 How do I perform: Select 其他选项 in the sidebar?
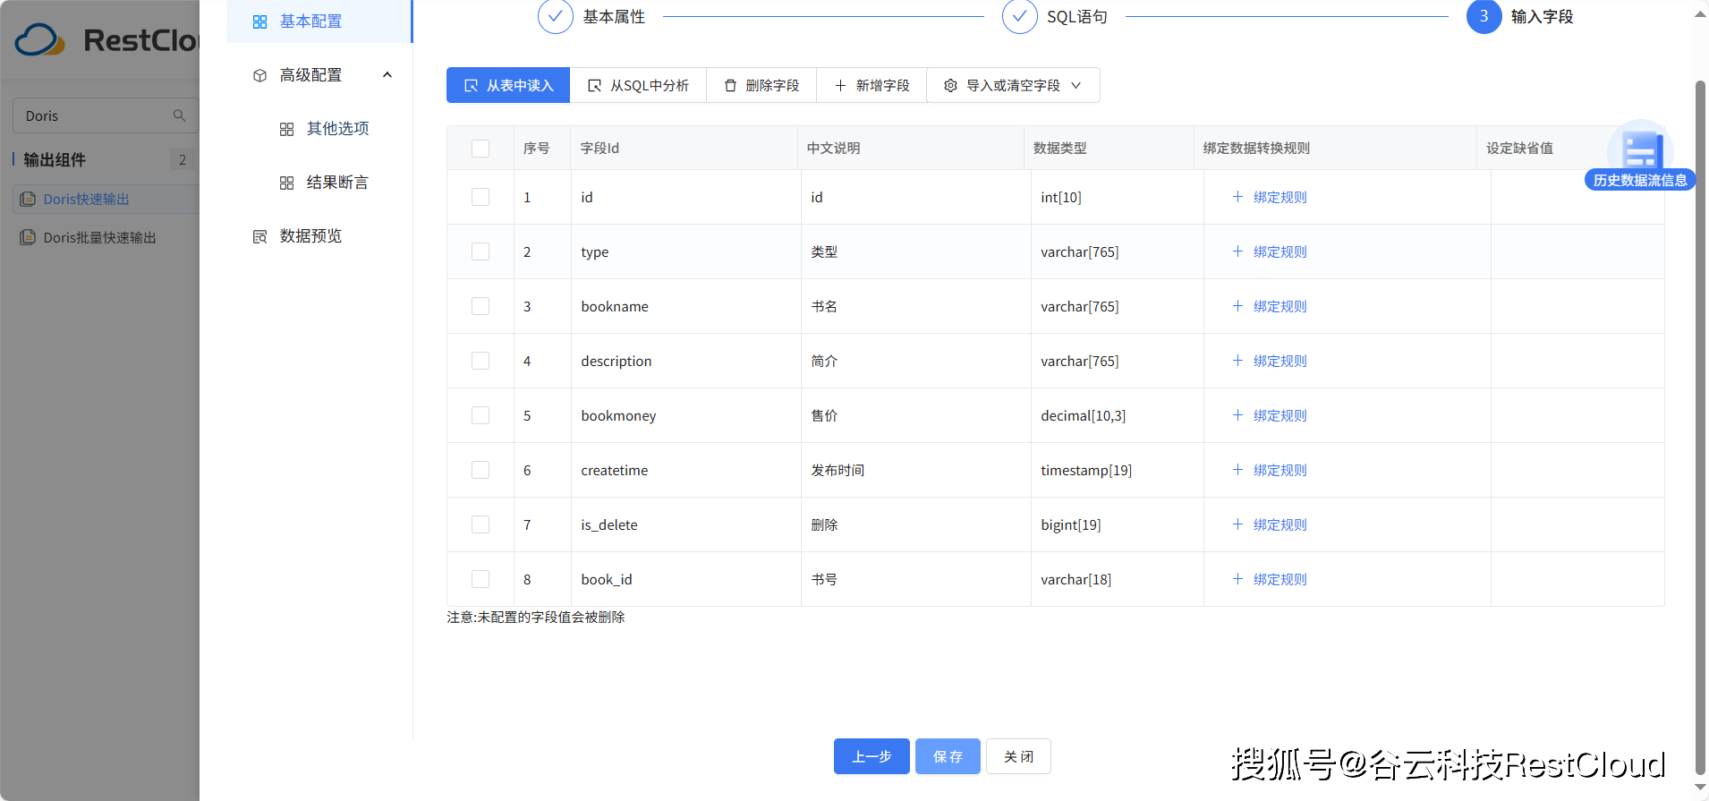[336, 129]
